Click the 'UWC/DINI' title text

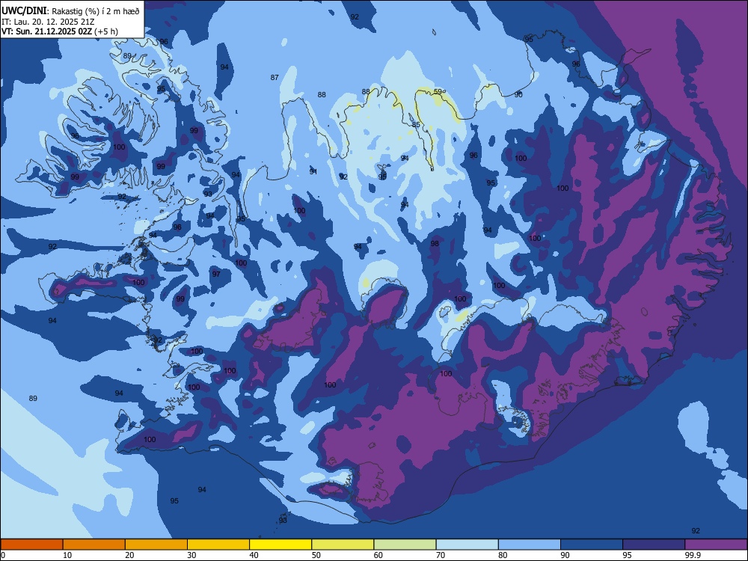[x=24, y=11]
